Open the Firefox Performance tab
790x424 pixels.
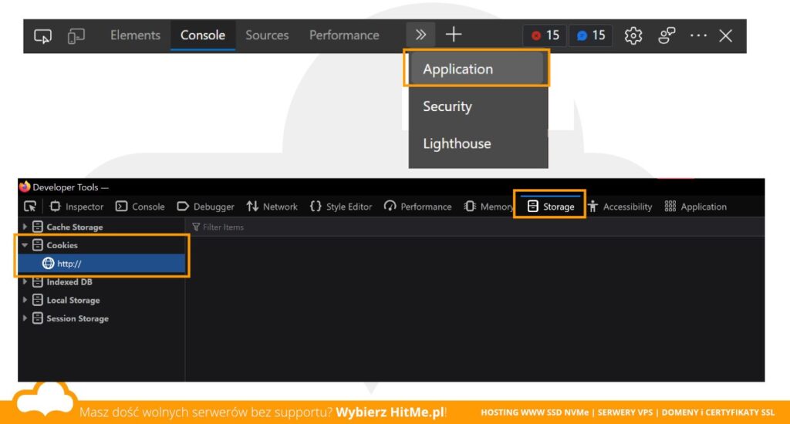pyautogui.click(x=417, y=207)
